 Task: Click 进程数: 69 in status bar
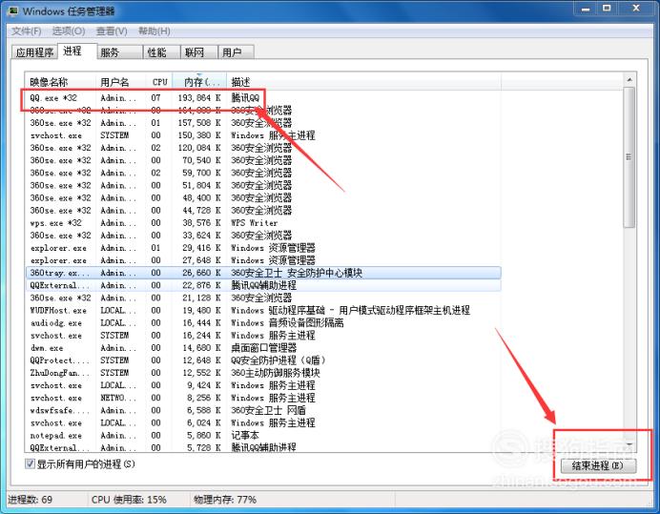click(31, 500)
